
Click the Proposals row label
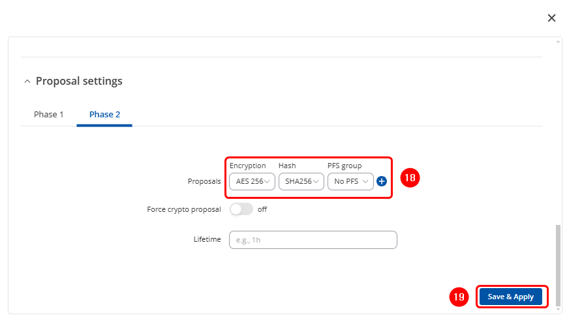205,181
